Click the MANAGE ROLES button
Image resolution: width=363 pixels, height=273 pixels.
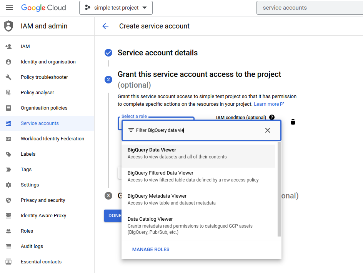151,250
